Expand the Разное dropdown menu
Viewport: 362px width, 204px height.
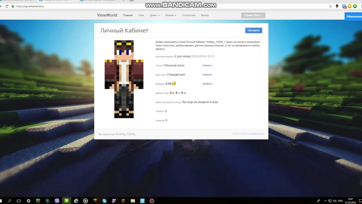[171, 15]
